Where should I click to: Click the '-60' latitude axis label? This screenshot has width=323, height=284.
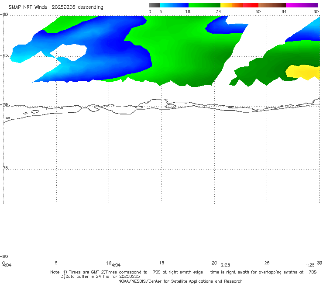coord(4,14)
